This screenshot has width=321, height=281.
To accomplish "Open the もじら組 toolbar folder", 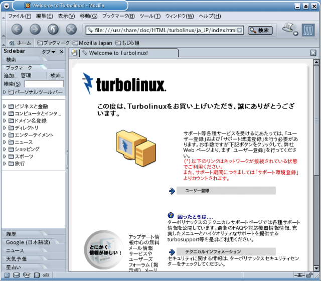I will 127,43.
